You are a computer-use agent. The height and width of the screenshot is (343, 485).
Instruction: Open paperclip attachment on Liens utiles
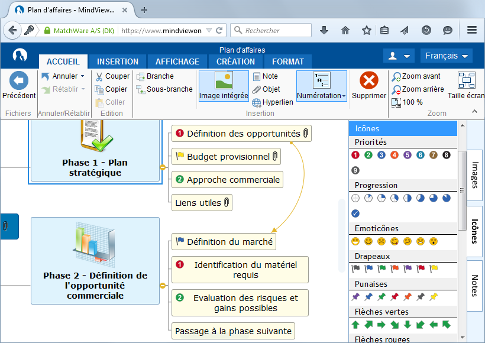227,203
